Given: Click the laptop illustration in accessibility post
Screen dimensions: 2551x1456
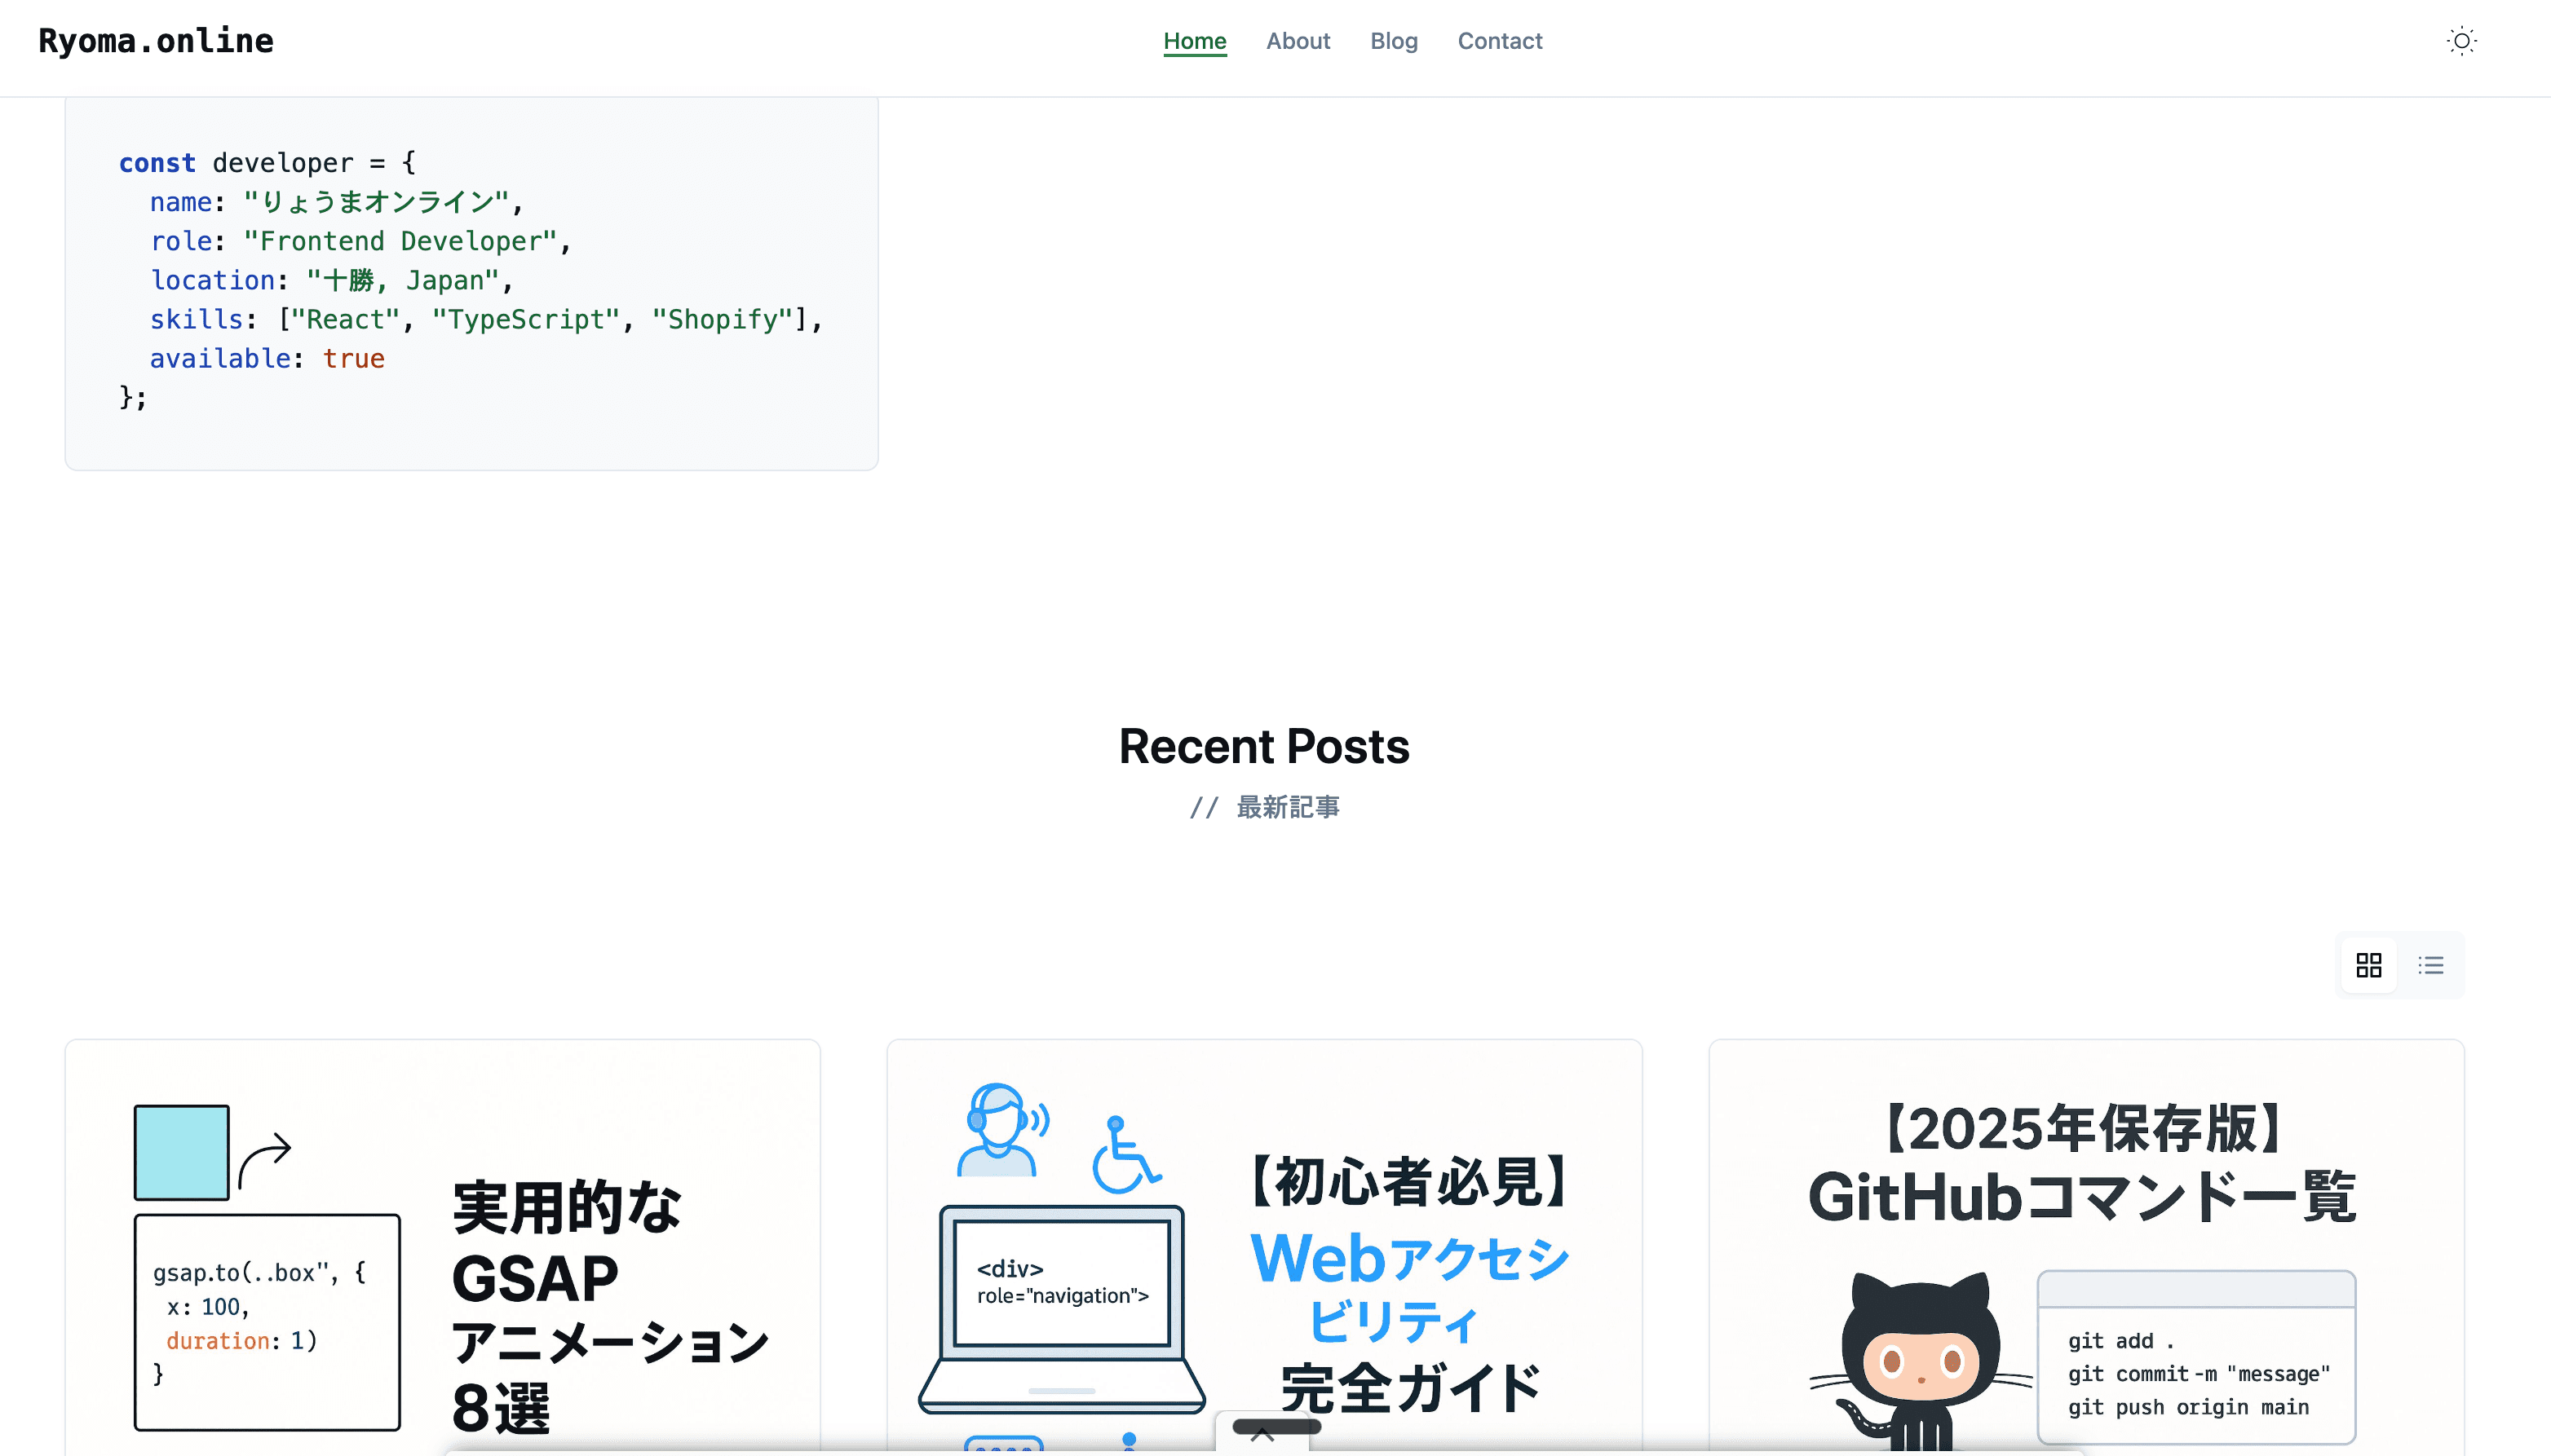Looking at the screenshot, I should click(1061, 1310).
